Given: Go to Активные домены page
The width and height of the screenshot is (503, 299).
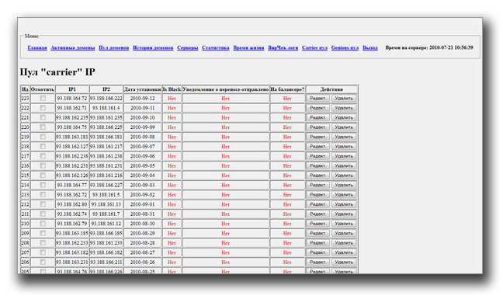Looking at the screenshot, I should (73, 47).
